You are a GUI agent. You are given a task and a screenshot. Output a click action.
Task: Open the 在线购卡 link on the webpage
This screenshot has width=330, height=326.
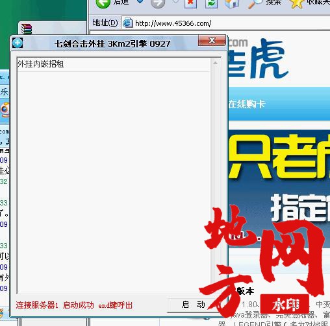pos(247,104)
